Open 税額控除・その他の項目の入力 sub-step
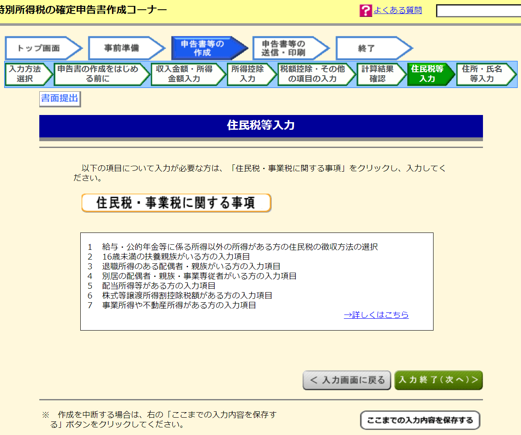Screen dimensions: 521x435 [316, 74]
